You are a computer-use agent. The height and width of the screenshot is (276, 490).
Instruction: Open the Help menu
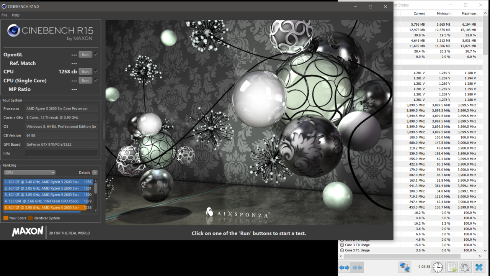pyautogui.click(x=16, y=15)
